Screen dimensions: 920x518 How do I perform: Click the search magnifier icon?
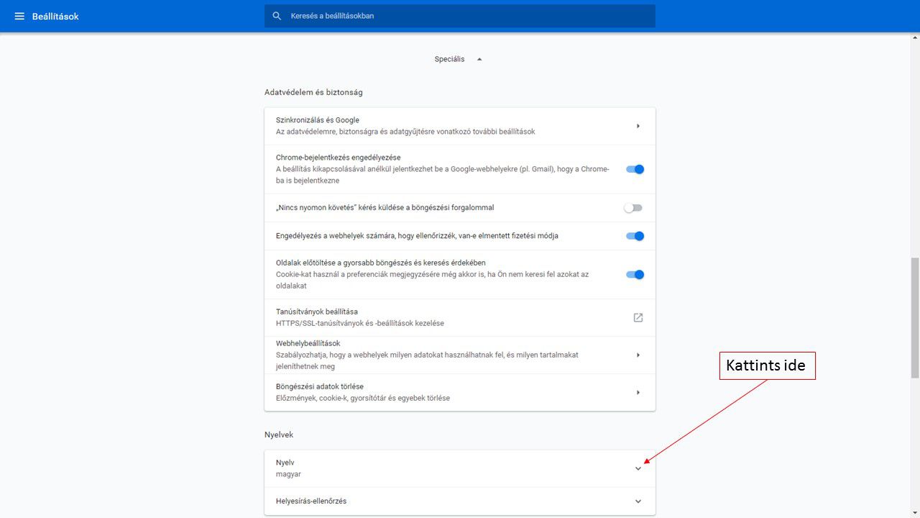(277, 16)
